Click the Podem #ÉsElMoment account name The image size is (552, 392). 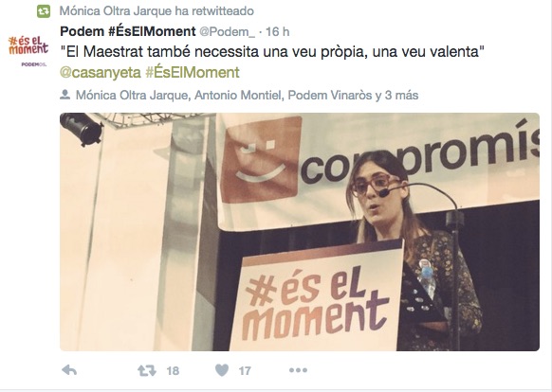(x=128, y=31)
